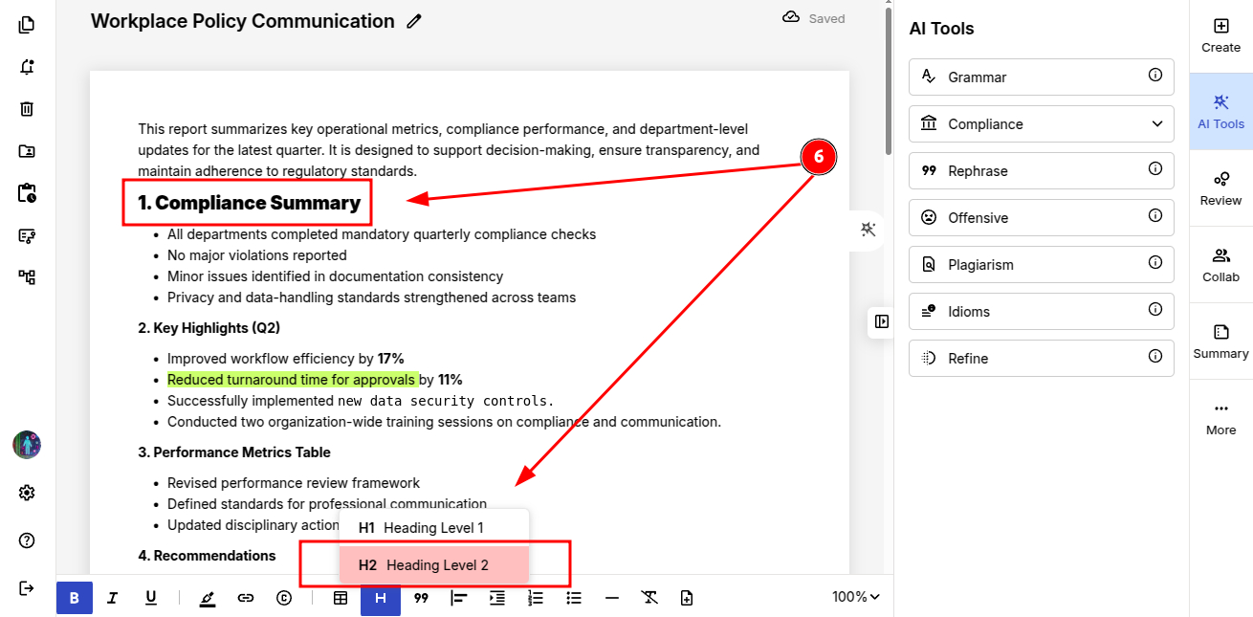The width and height of the screenshot is (1253, 617).
Task: Toggle underline formatting
Action: tap(150, 598)
